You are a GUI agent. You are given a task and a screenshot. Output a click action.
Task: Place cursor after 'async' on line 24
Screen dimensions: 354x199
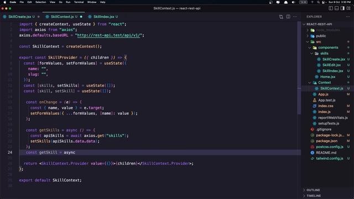75,153
